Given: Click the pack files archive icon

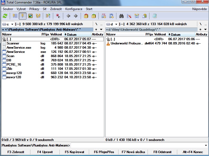Looking at the screenshot, I should click(86, 16).
